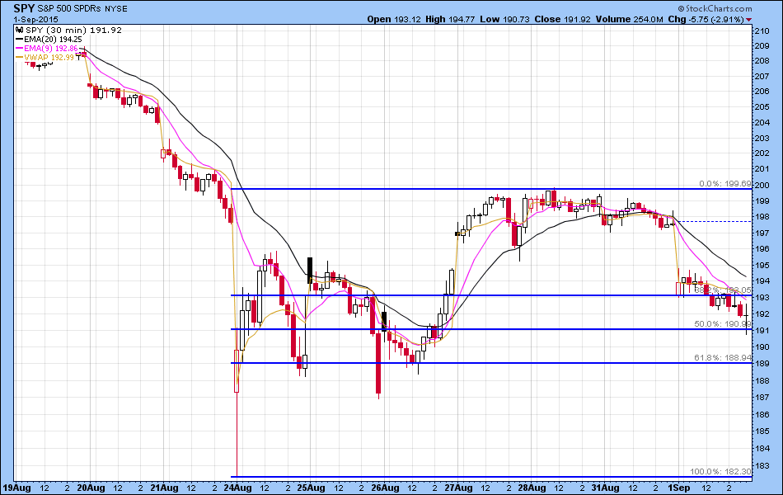The width and height of the screenshot is (783, 495).
Task: Click the 0.0%: 199.69 Fibonacci label
Action: tap(725, 183)
